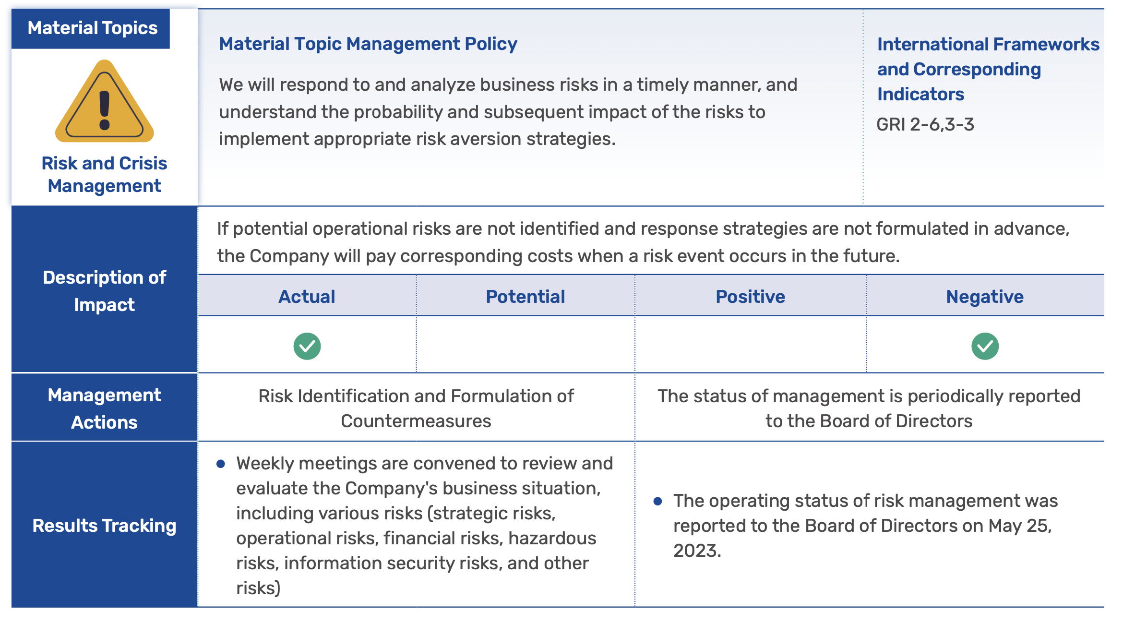This screenshot has width=1123, height=624.
Task: Click the Weekly meetings are convened bullet paragraph
Action: click(x=416, y=525)
